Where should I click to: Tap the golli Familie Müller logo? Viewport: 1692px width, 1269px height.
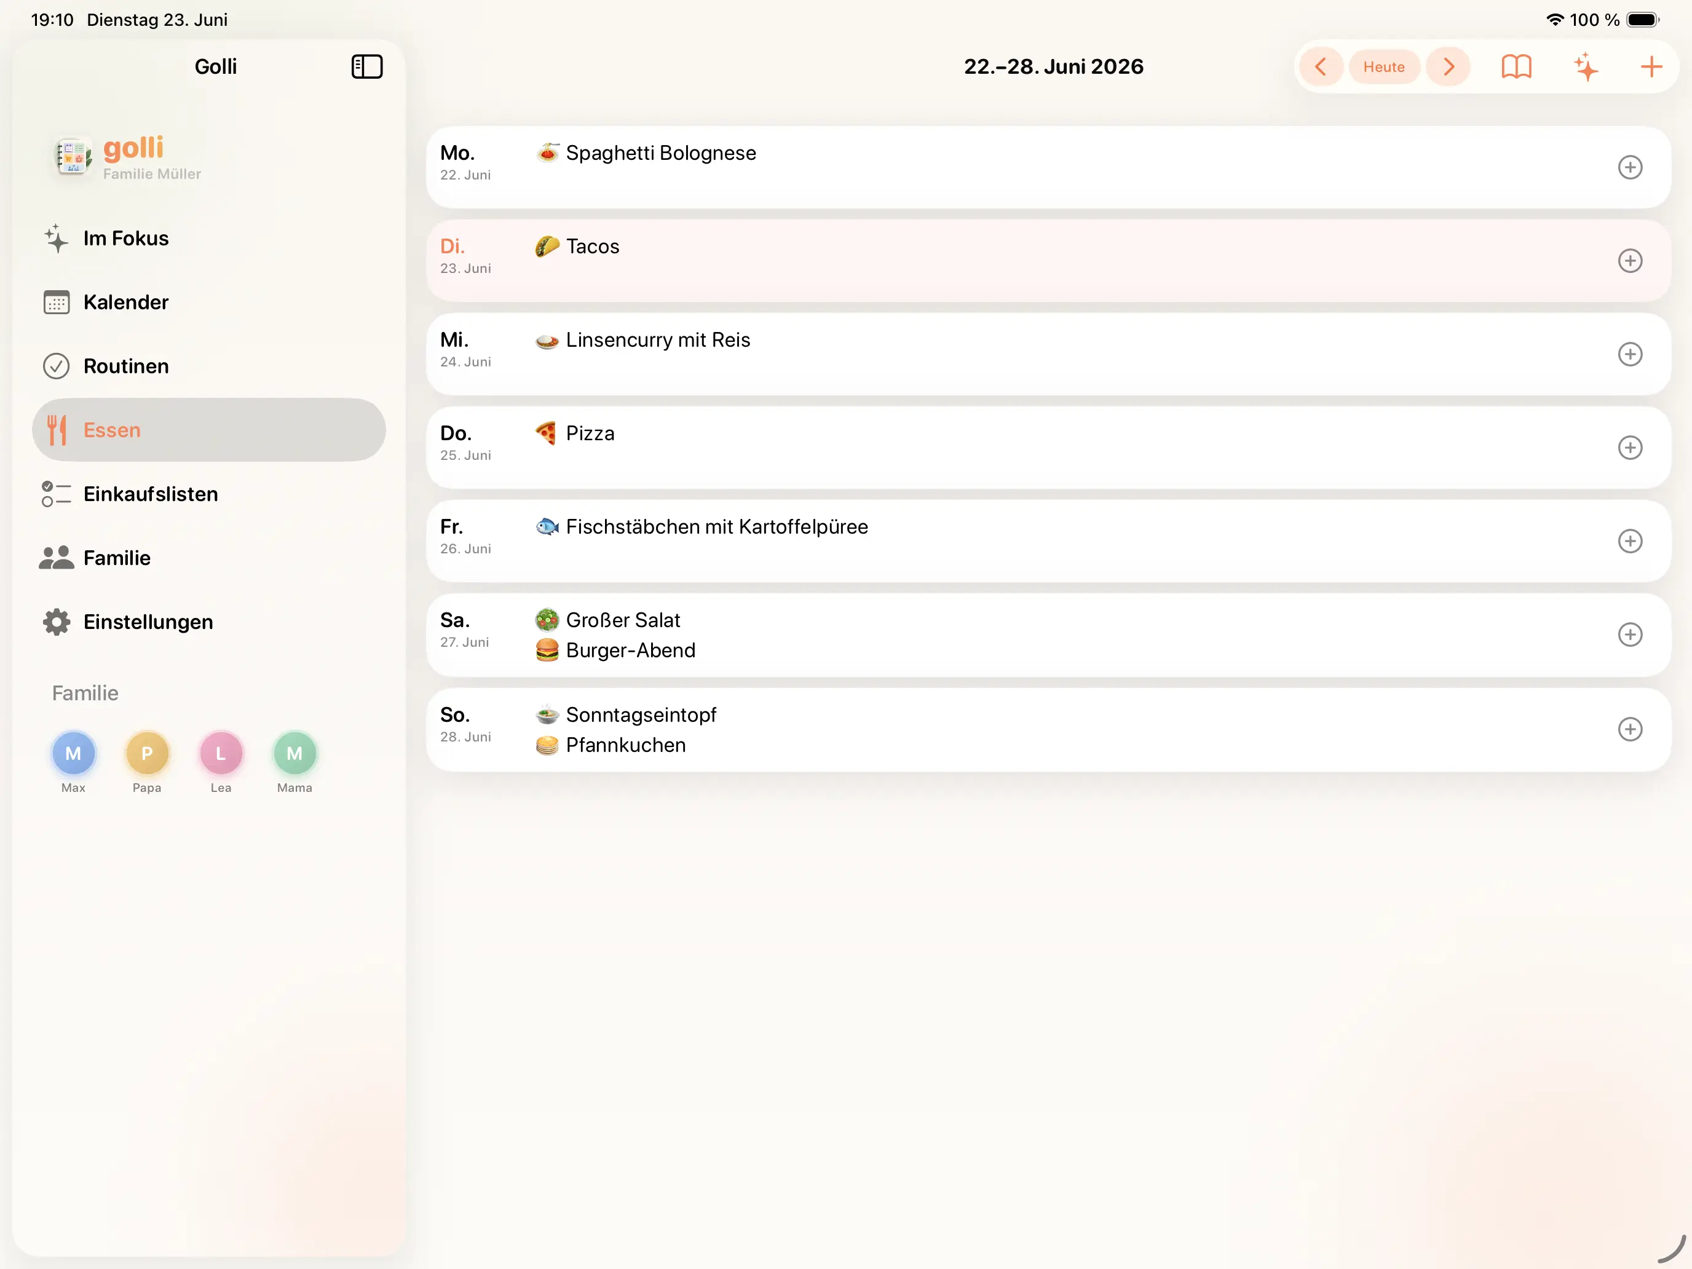(x=127, y=157)
